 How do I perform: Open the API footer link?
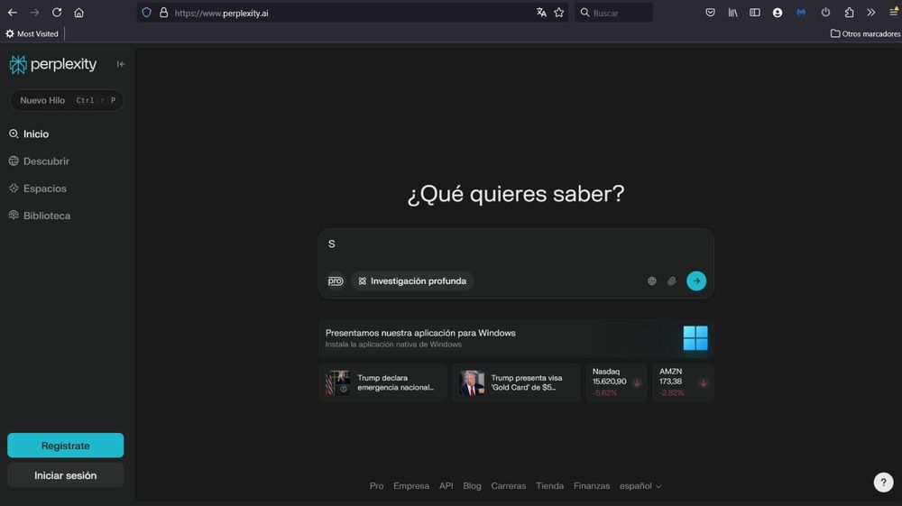(x=446, y=486)
